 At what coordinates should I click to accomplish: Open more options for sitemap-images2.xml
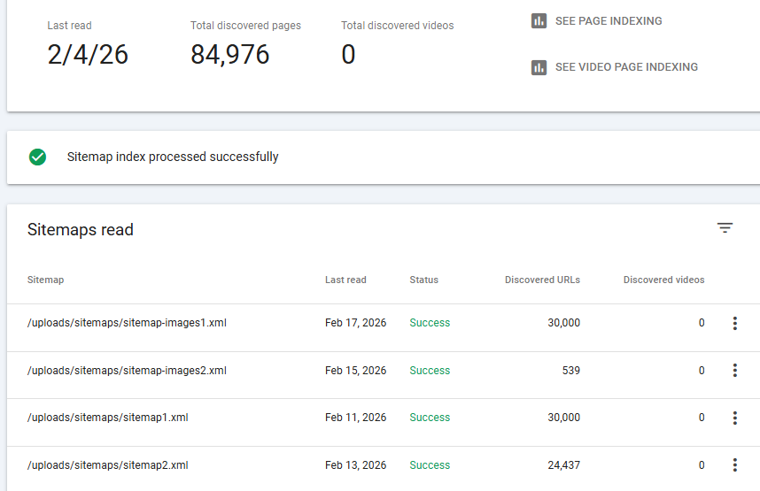pyautogui.click(x=734, y=371)
